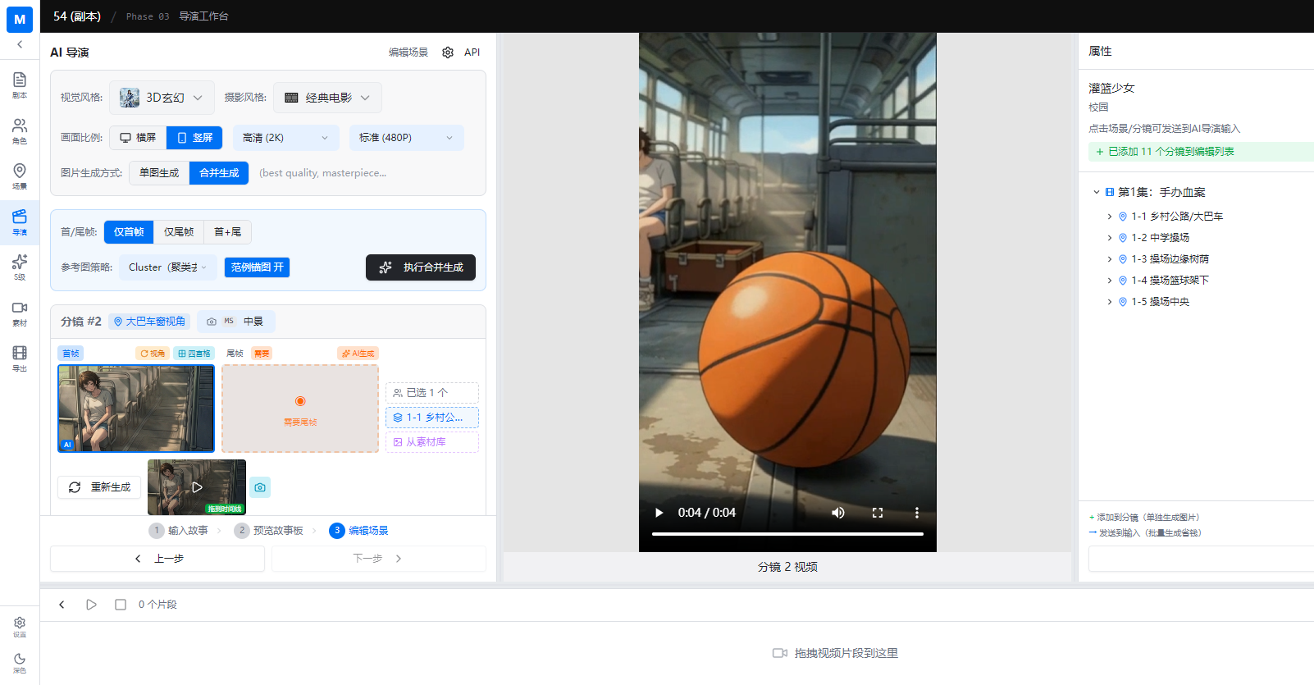
Task: Click the settings gear beside API
Action: 448,53
